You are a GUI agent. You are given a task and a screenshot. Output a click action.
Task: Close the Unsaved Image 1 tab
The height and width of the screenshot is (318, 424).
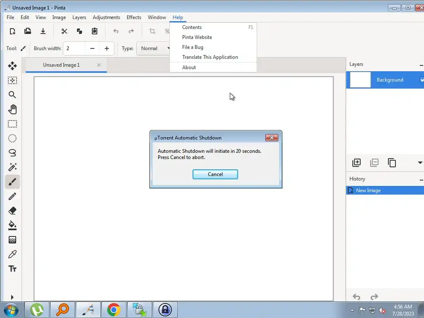99,65
